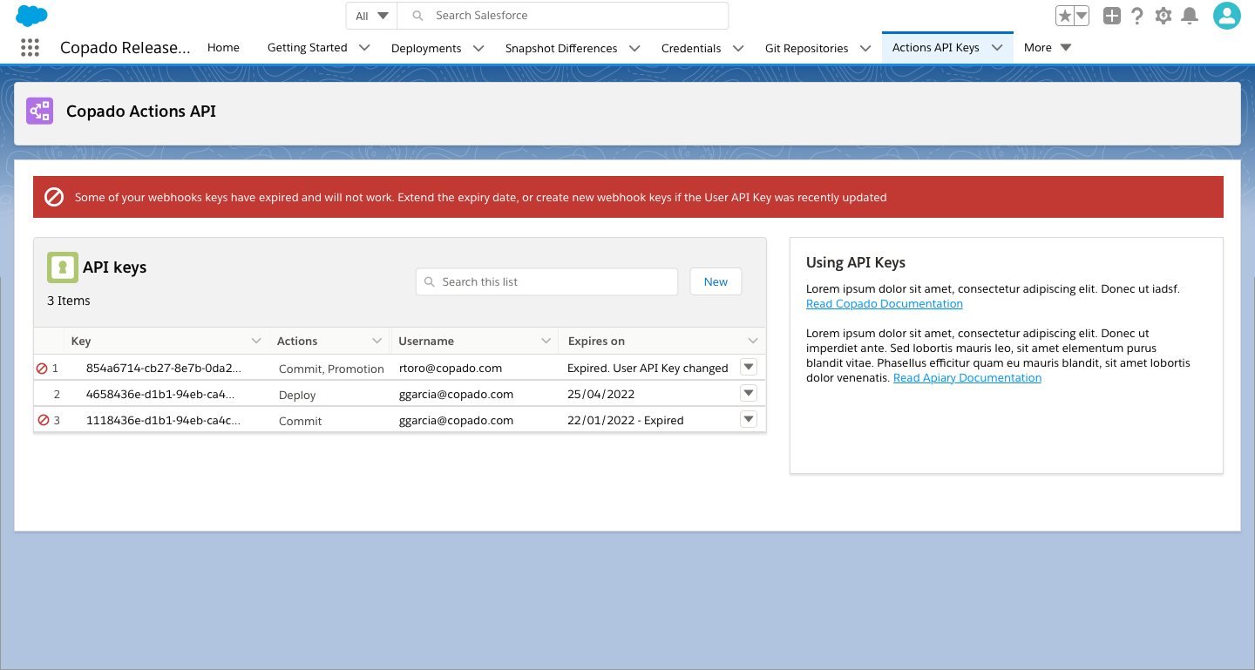Click the New API key button
The image size is (1255, 670).
(x=716, y=281)
